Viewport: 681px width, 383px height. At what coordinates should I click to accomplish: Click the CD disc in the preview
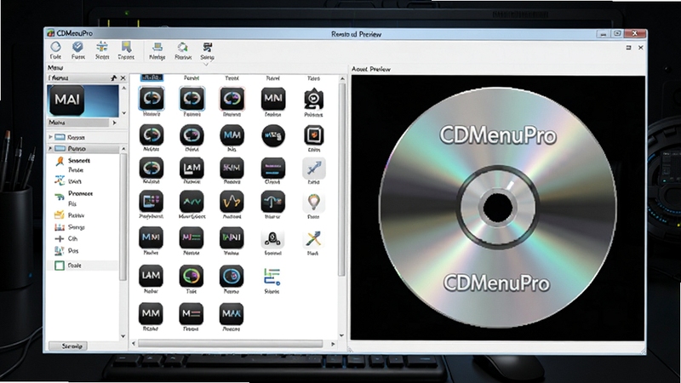498,208
